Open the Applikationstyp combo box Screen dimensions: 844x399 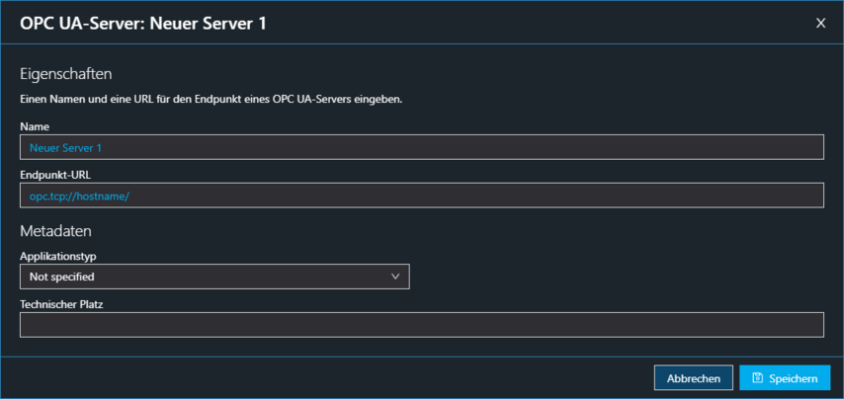tap(214, 277)
